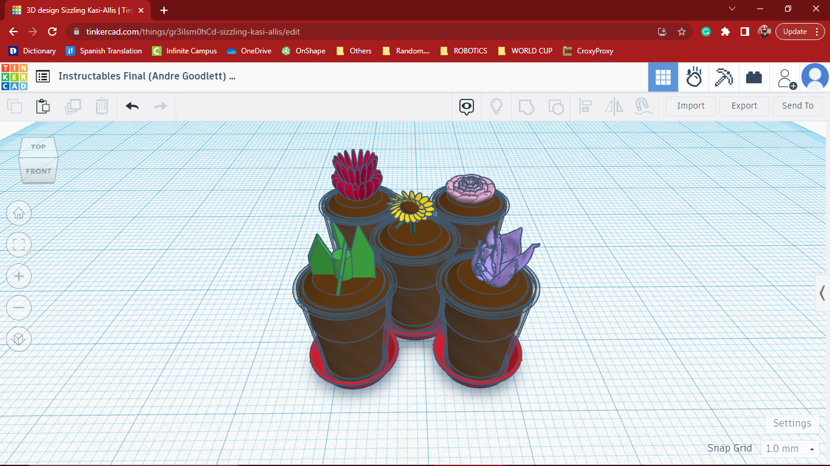Switch between perspective and orthographic view
The height and width of the screenshot is (466, 830).
point(19,339)
